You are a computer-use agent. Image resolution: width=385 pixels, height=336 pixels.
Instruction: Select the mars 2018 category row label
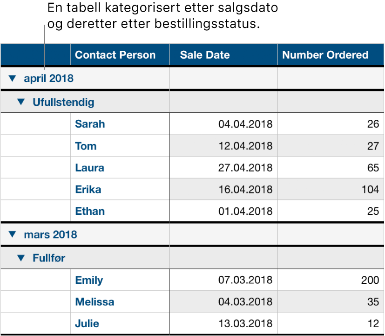pos(48,234)
